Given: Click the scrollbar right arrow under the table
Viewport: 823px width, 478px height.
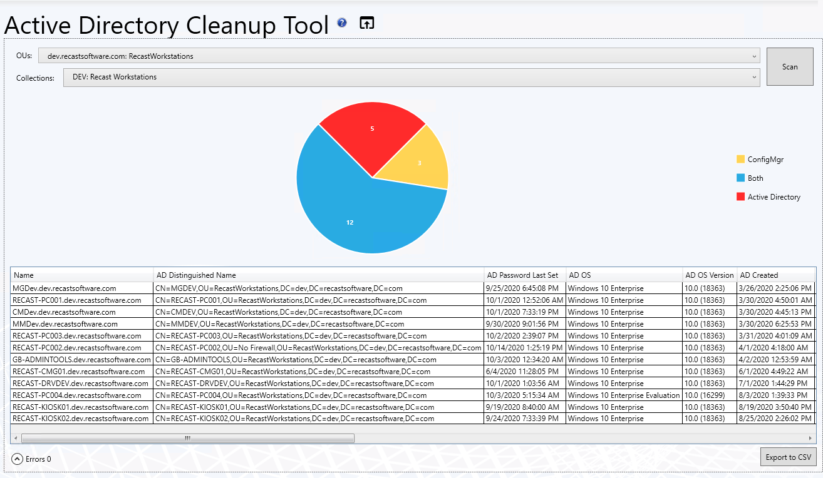Looking at the screenshot, I should tap(811, 439).
